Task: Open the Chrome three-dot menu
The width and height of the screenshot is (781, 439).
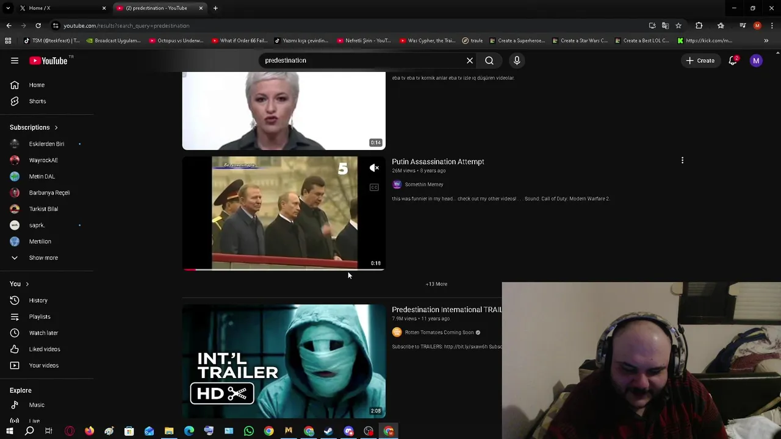Action: [x=772, y=26]
